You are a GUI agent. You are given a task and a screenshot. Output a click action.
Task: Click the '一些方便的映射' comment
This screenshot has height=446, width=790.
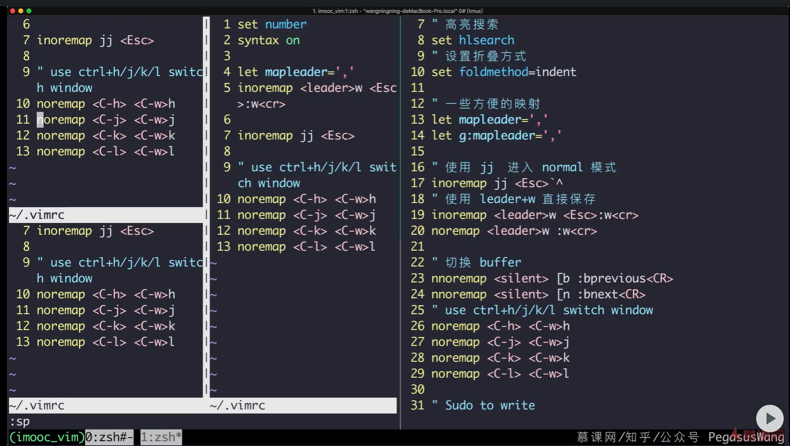point(486,104)
